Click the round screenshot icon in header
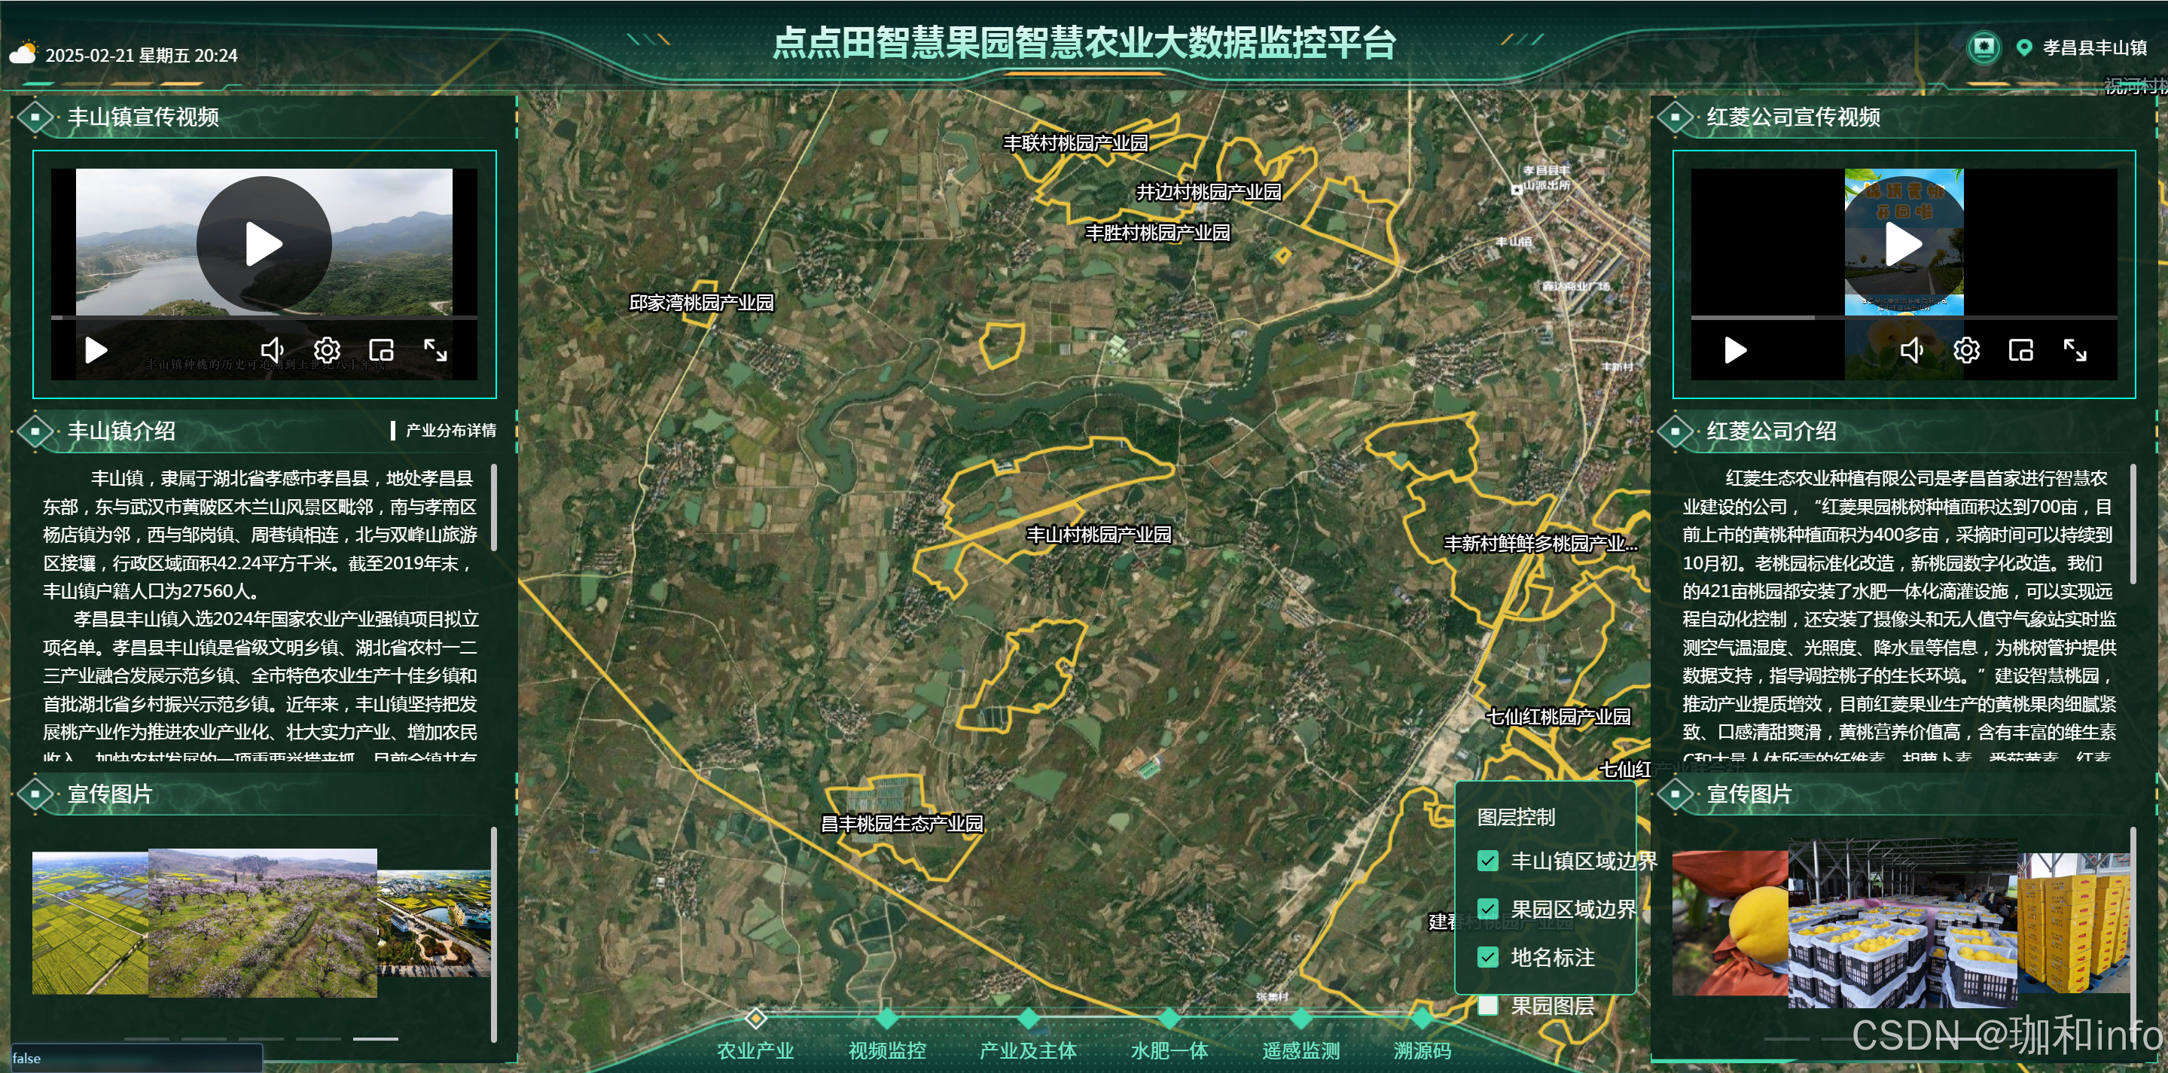Screen dimensions: 2168x1073 coord(1983,47)
